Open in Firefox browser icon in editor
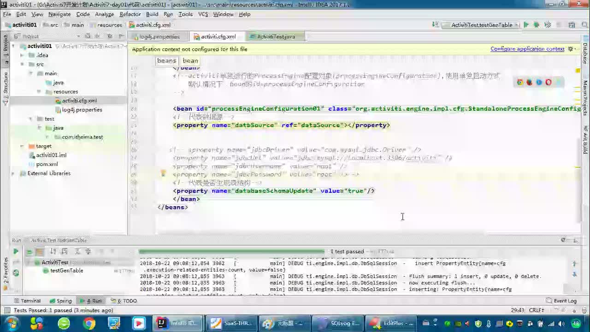 point(529,82)
